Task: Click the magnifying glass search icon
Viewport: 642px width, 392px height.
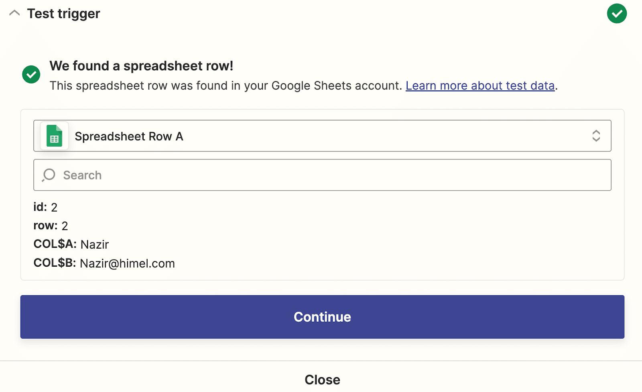Action: point(49,175)
